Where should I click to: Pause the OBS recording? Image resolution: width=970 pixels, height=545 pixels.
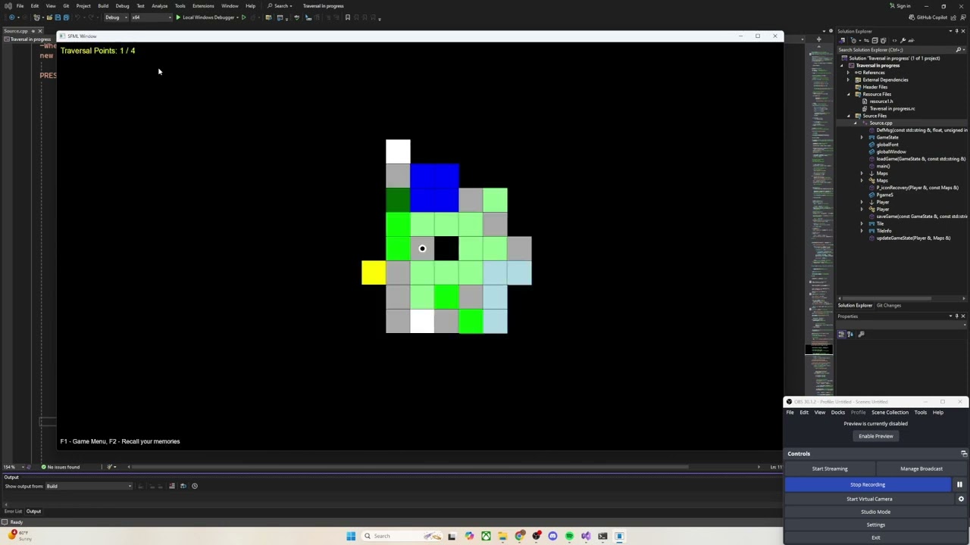(959, 484)
